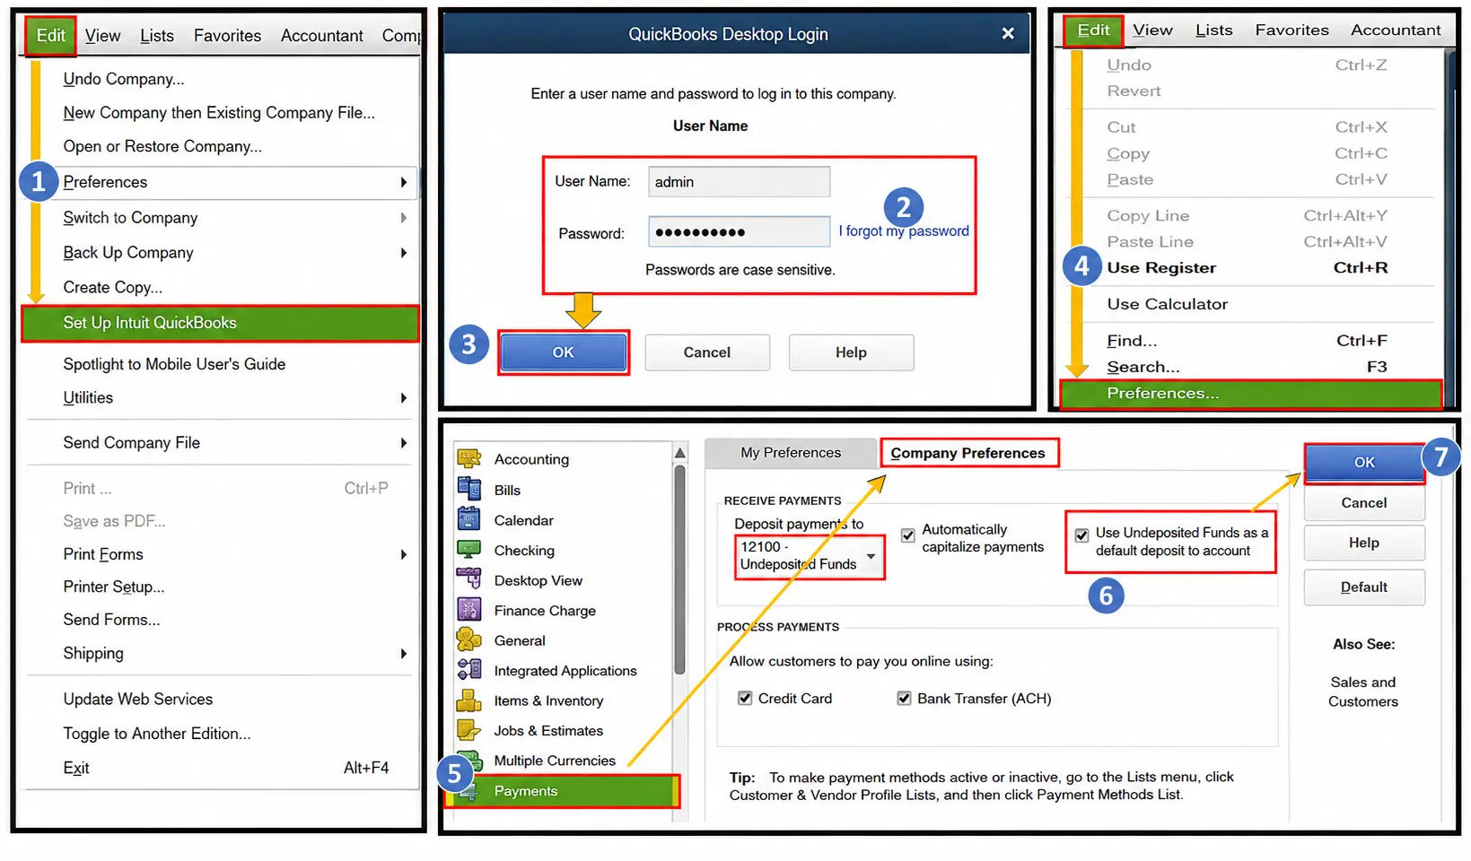Viewport: 1471px width, 861px height.
Task: Click Help in the Preferences window
Action: pos(1364,544)
